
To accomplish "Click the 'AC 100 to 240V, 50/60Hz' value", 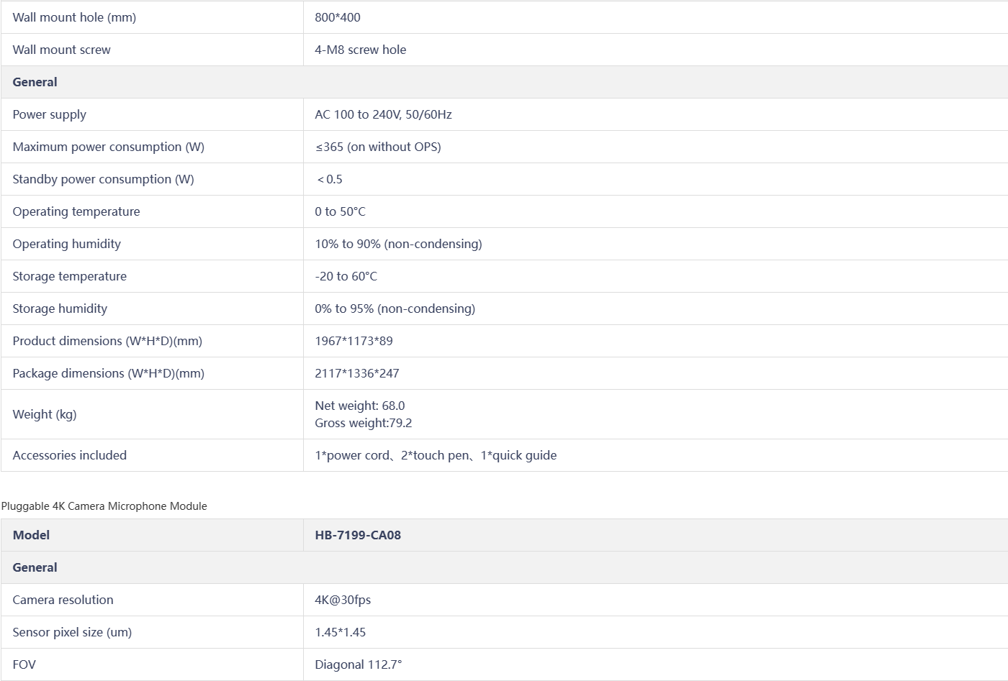I will 383,114.
